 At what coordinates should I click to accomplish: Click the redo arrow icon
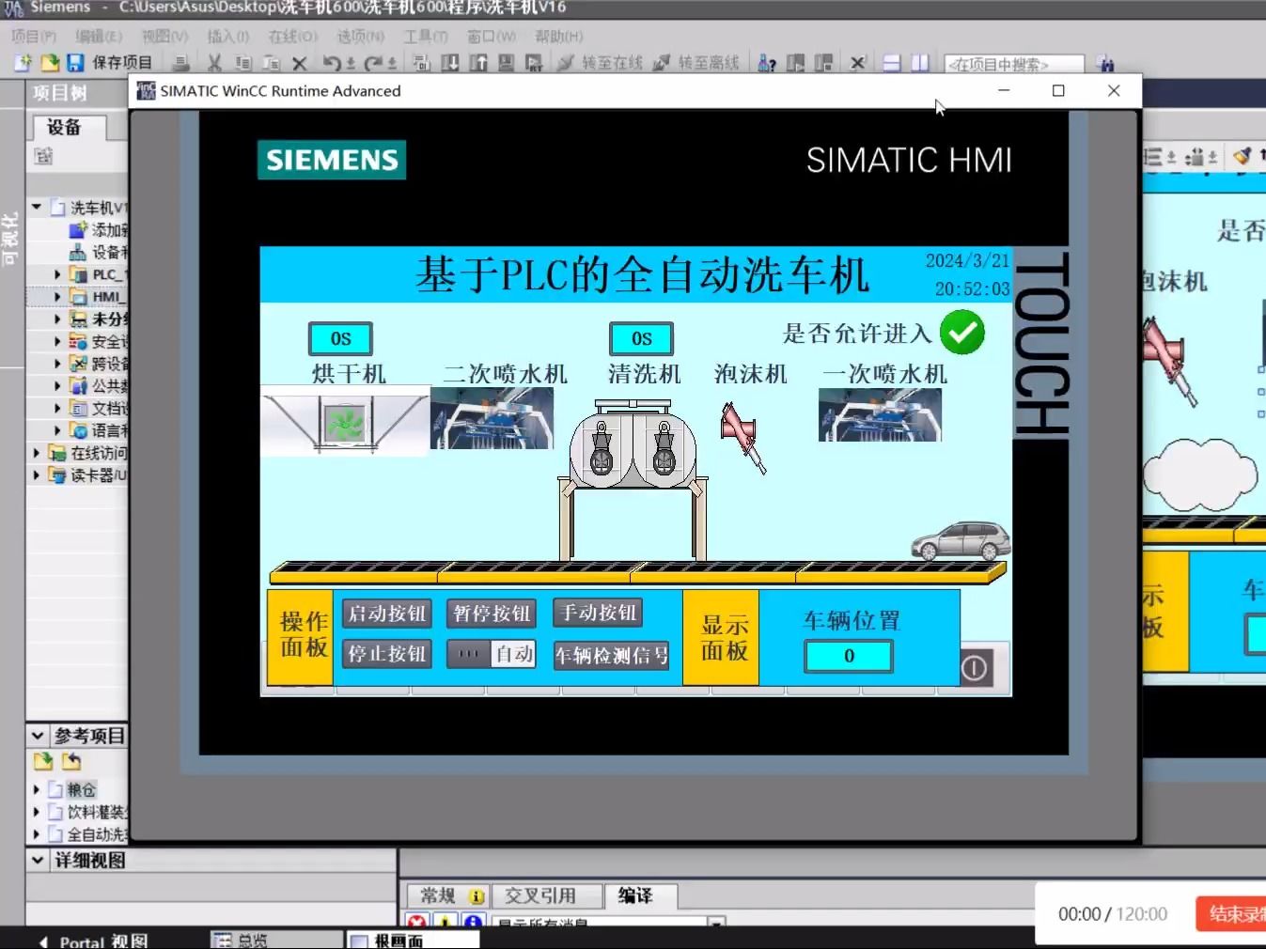point(373,63)
